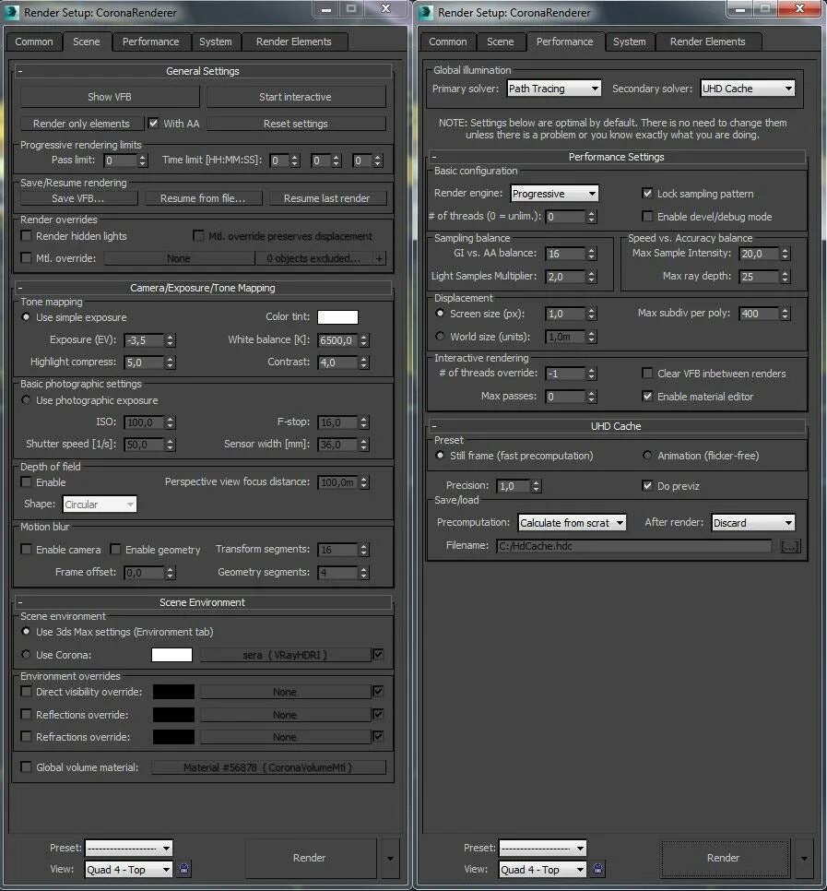
Task: Enable Render hidden lights checkbox
Action: 26,236
